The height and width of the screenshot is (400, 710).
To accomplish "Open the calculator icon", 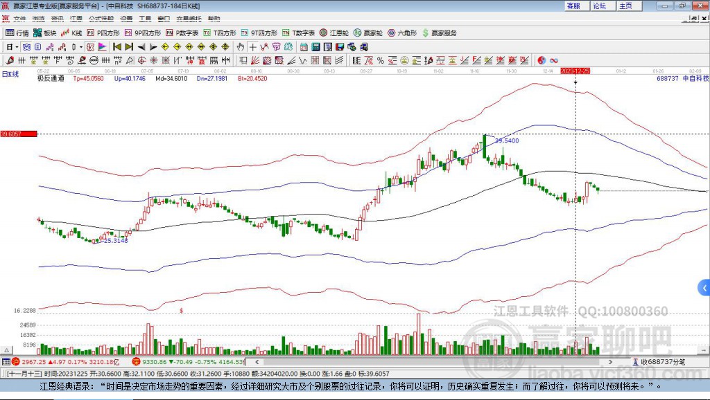I will pyautogui.click(x=315, y=47).
